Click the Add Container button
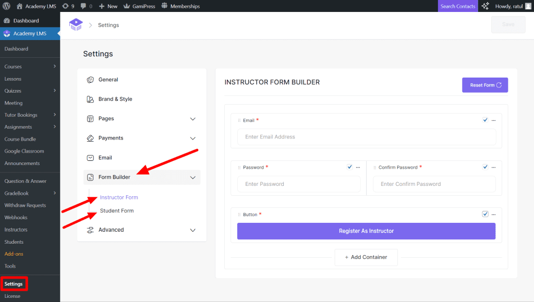Viewport: 534px width, 302px height. pyautogui.click(x=366, y=257)
